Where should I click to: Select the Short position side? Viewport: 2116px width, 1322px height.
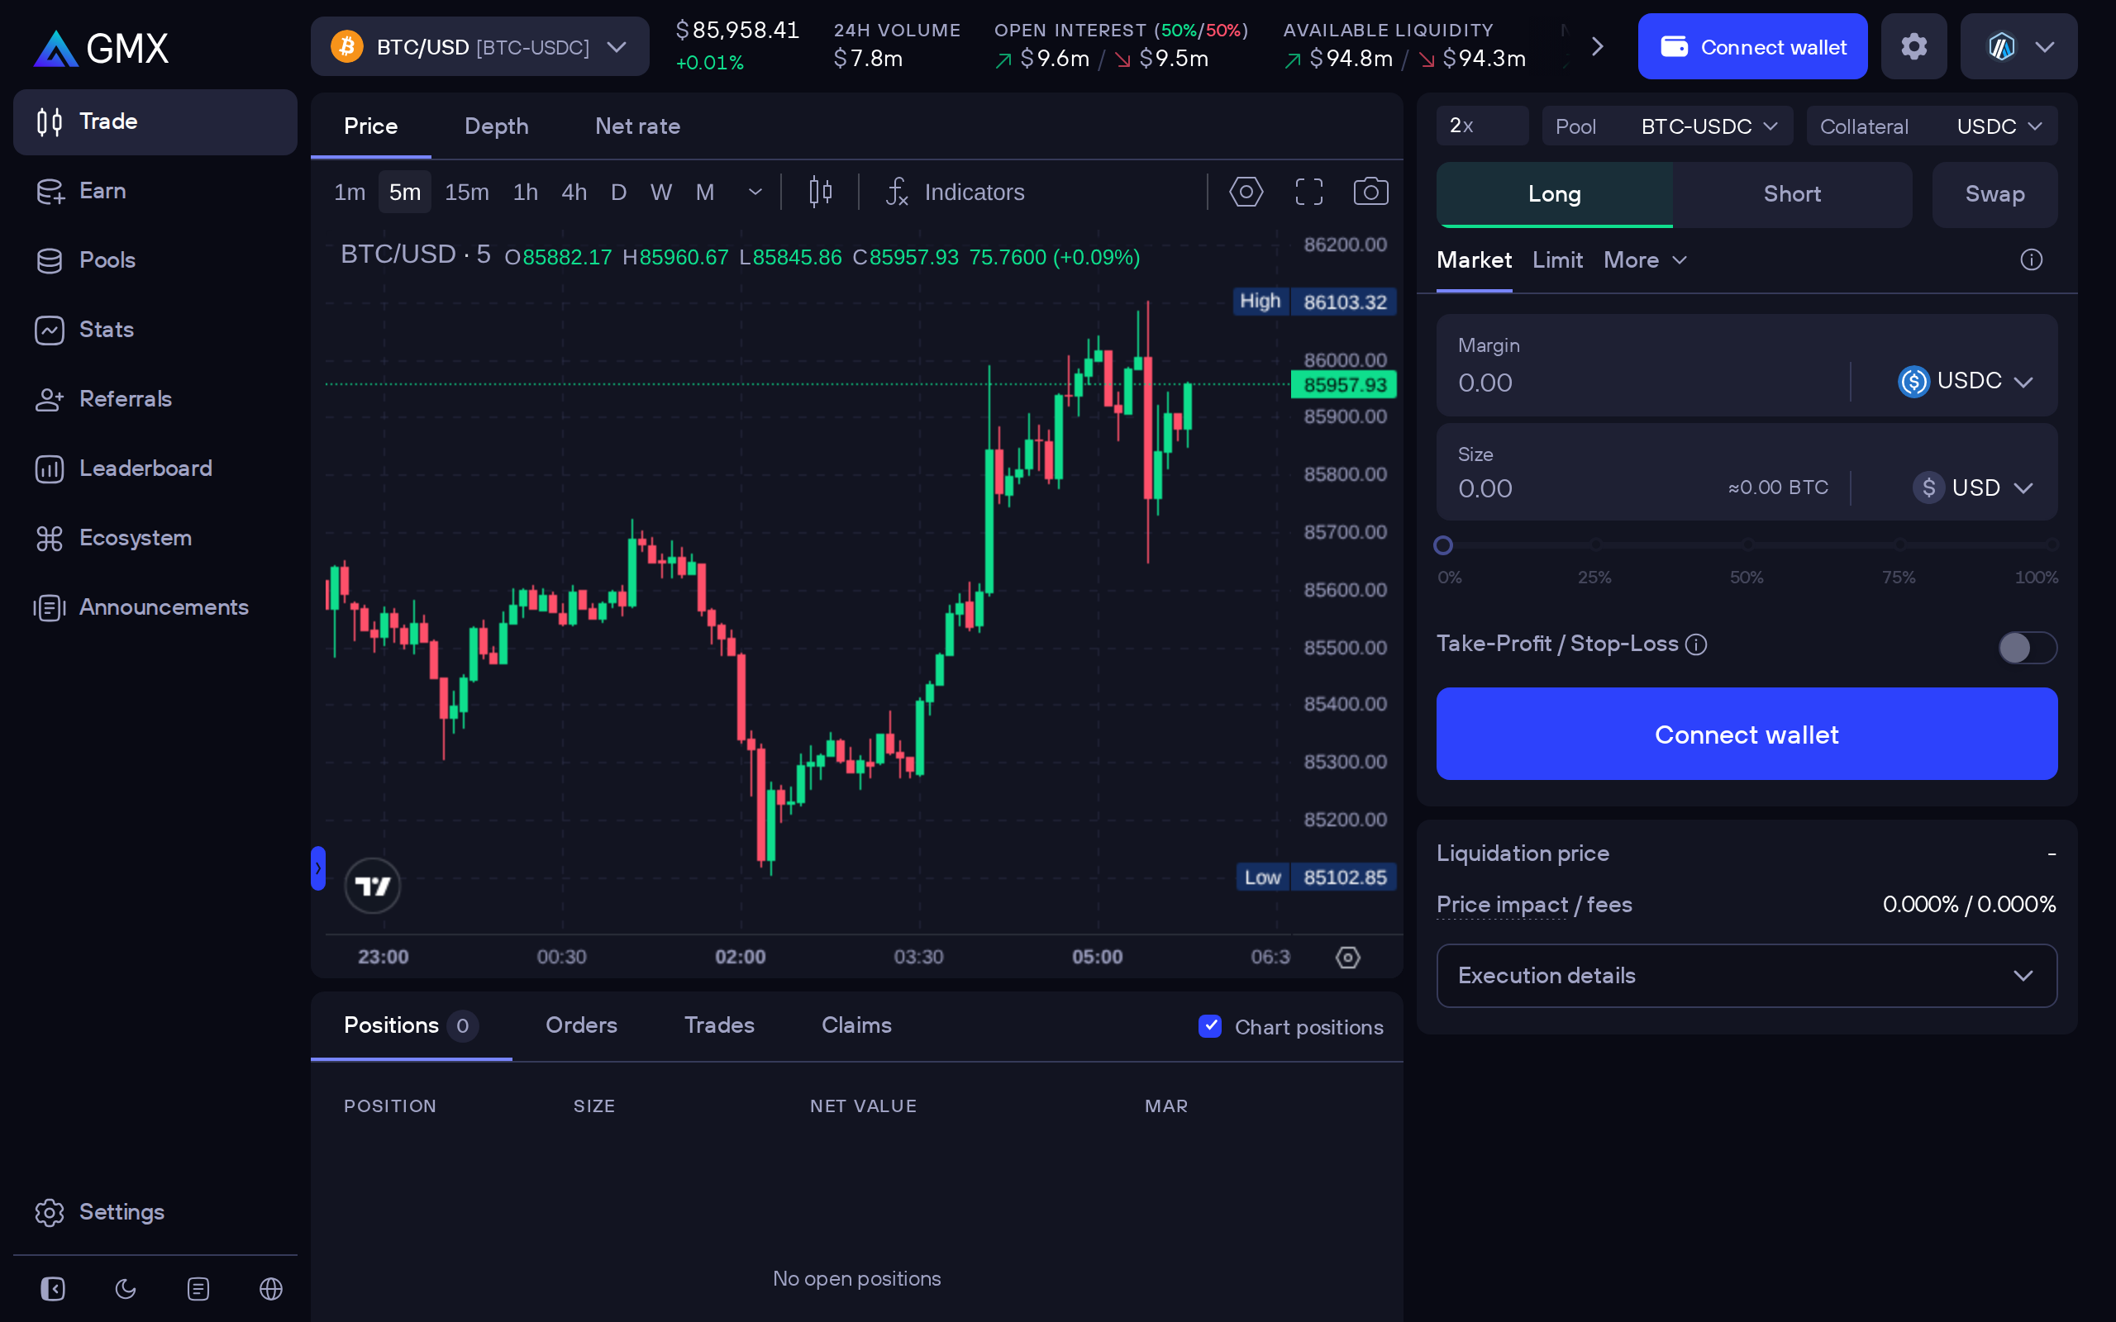click(x=1792, y=194)
